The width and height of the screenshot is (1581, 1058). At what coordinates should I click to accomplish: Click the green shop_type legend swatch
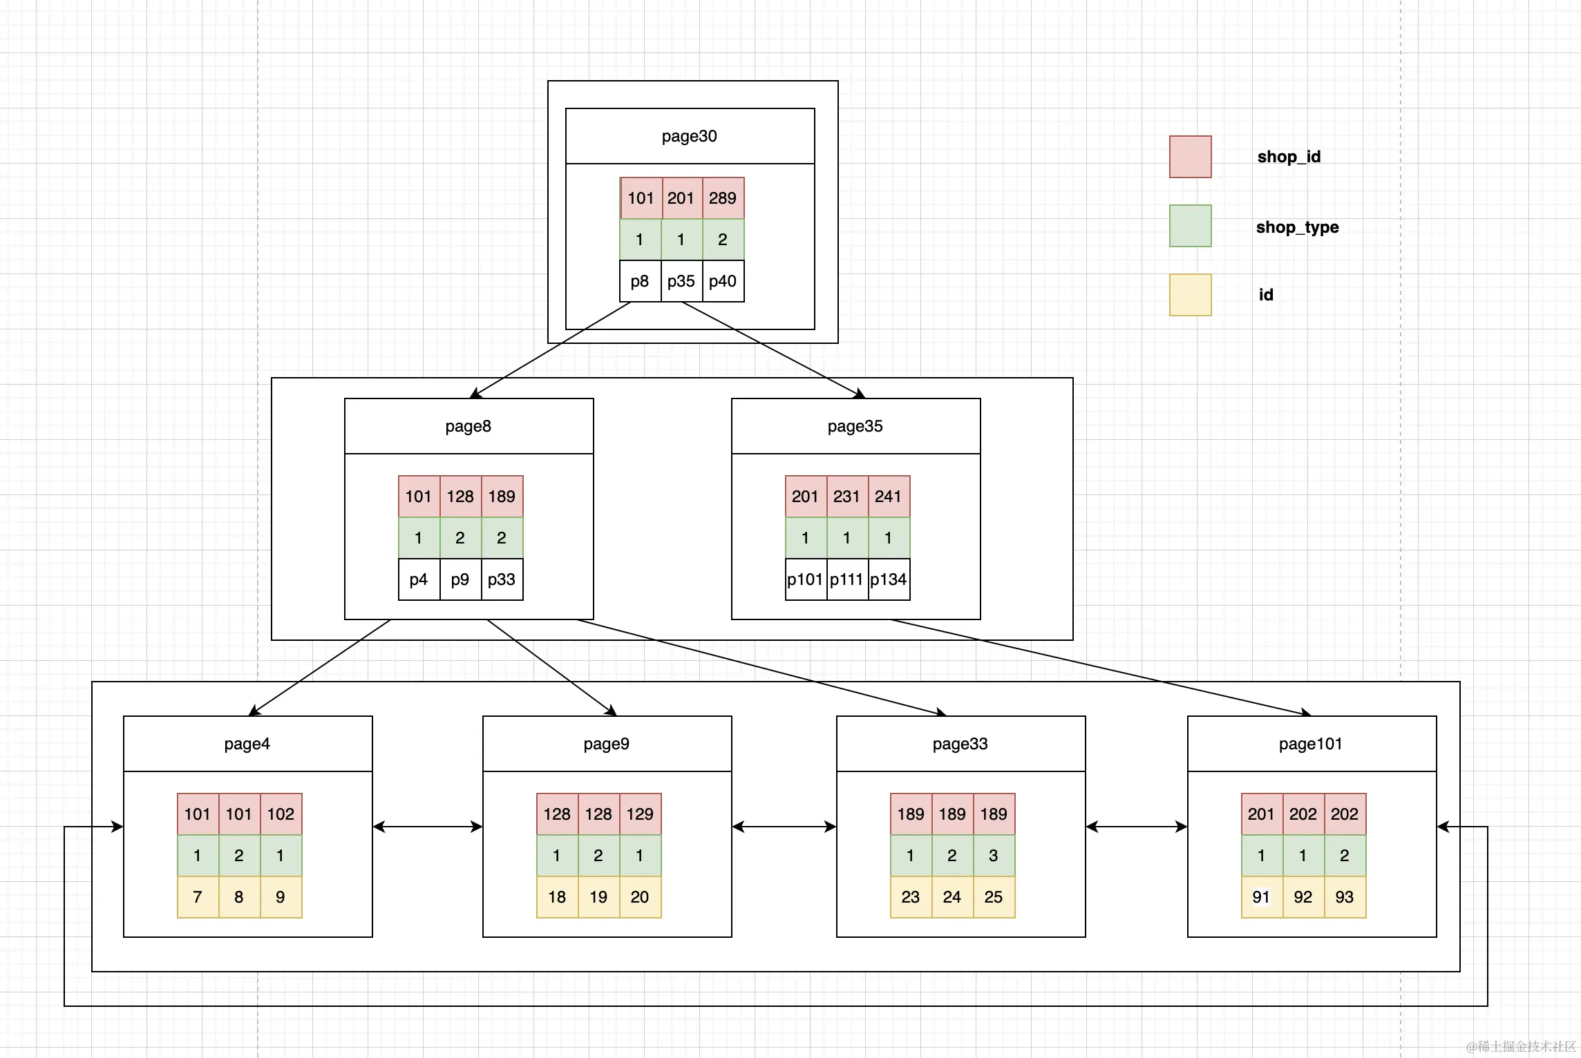click(1190, 226)
